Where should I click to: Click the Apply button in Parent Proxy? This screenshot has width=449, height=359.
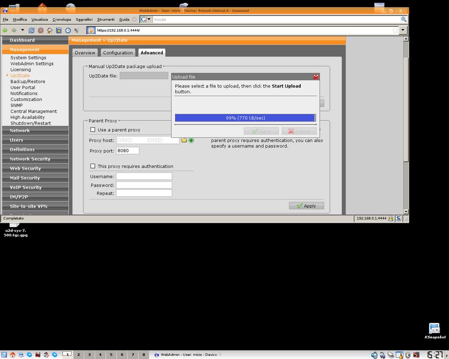click(306, 206)
